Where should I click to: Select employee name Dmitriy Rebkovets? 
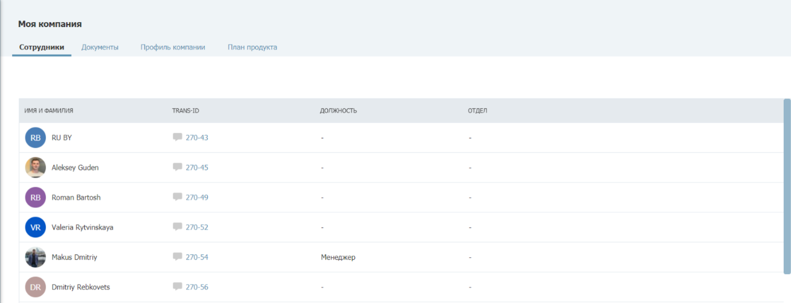pos(81,287)
